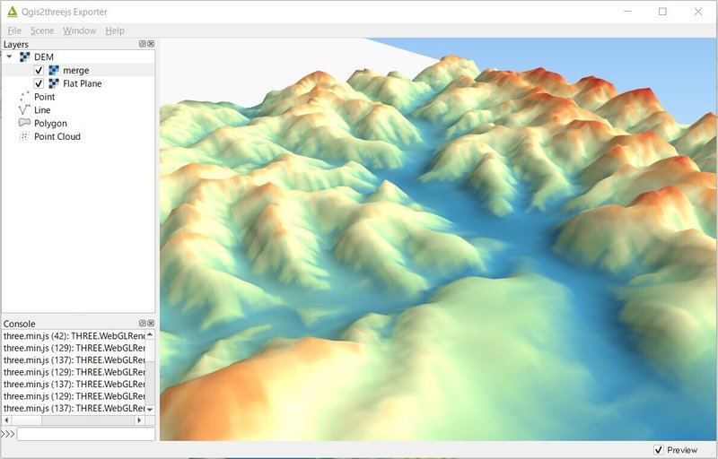
Task: Float the Layers panel
Action: coord(143,44)
